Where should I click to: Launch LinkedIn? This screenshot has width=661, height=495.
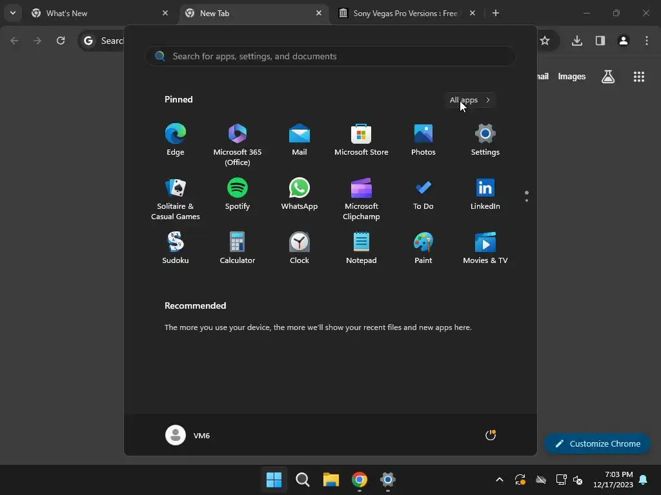(485, 194)
